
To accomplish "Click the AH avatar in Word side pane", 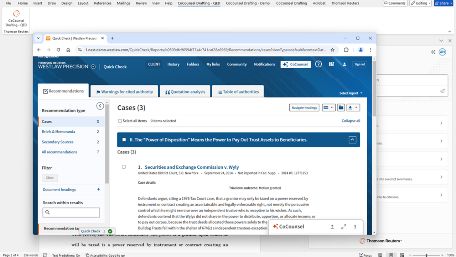I will (x=442, y=52).
